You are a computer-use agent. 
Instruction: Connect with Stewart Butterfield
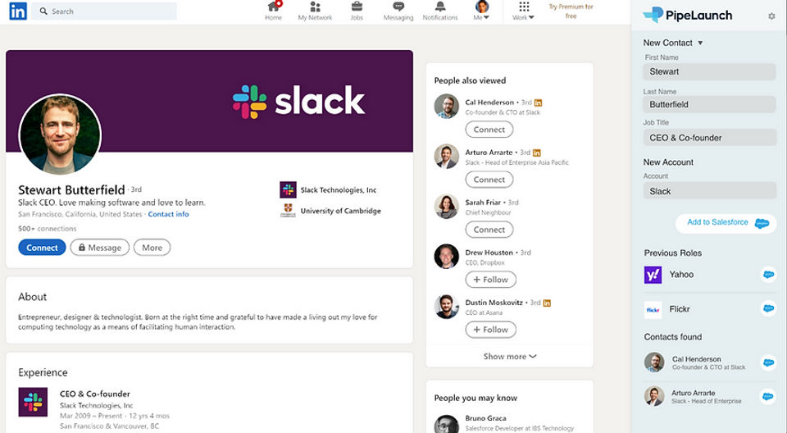tap(42, 248)
